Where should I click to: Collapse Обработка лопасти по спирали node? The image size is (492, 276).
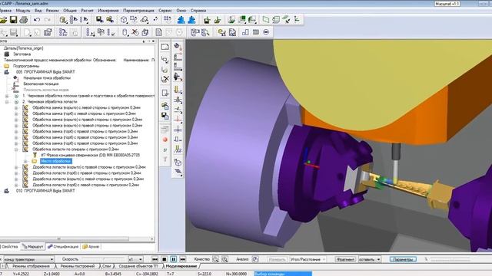(x=16, y=149)
